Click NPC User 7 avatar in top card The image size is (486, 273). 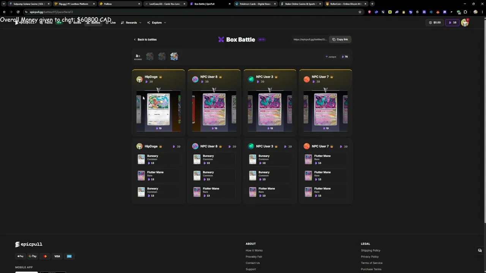click(x=307, y=79)
